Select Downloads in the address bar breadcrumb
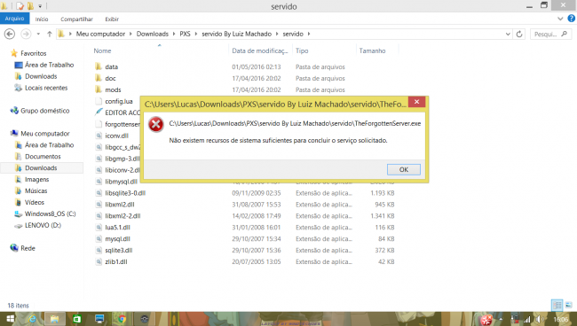The height and width of the screenshot is (326, 577). [153, 34]
